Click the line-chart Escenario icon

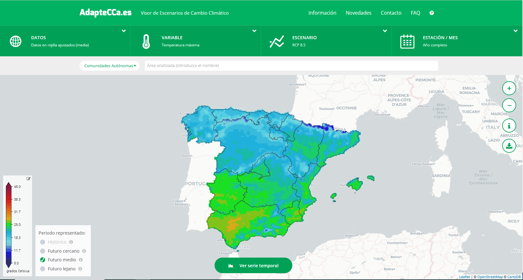click(277, 41)
